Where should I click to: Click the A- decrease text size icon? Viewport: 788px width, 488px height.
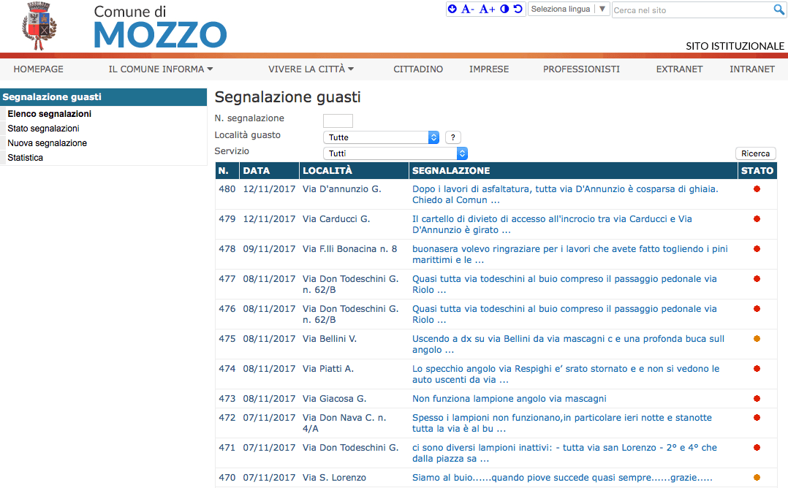pyautogui.click(x=469, y=9)
